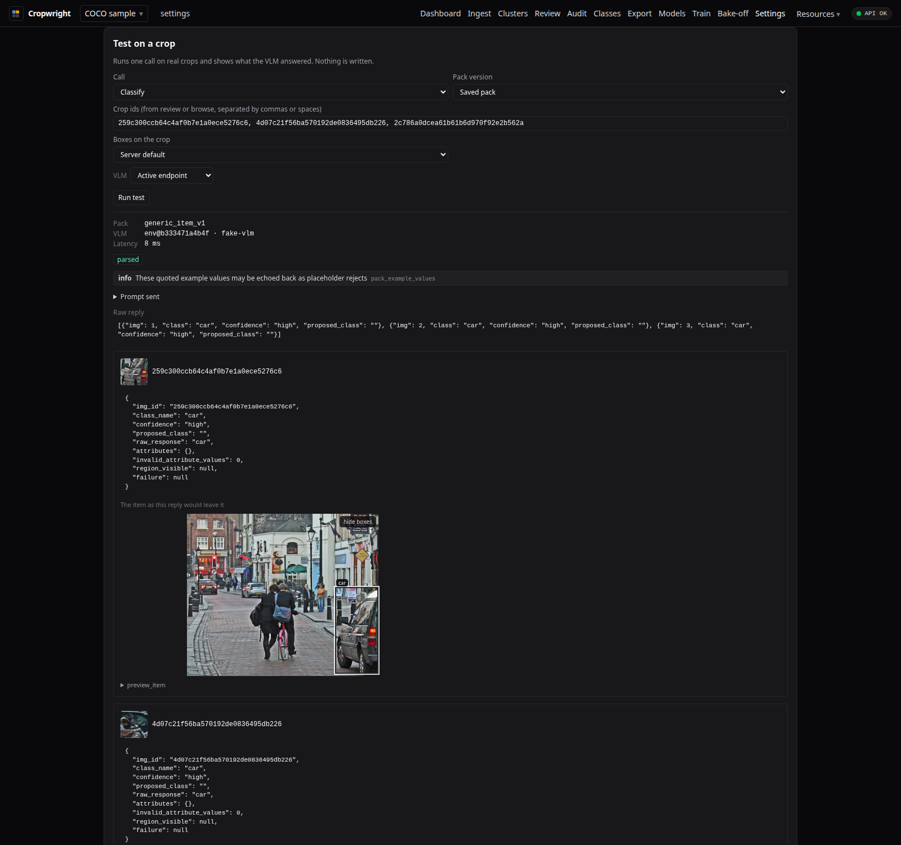The width and height of the screenshot is (901, 845).
Task: Click the generic_item_v1 pack name
Action: coord(175,224)
